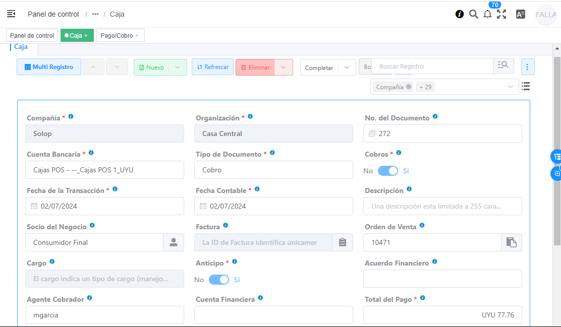Open the Cuenta Bancaria combo box

click(x=104, y=170)
